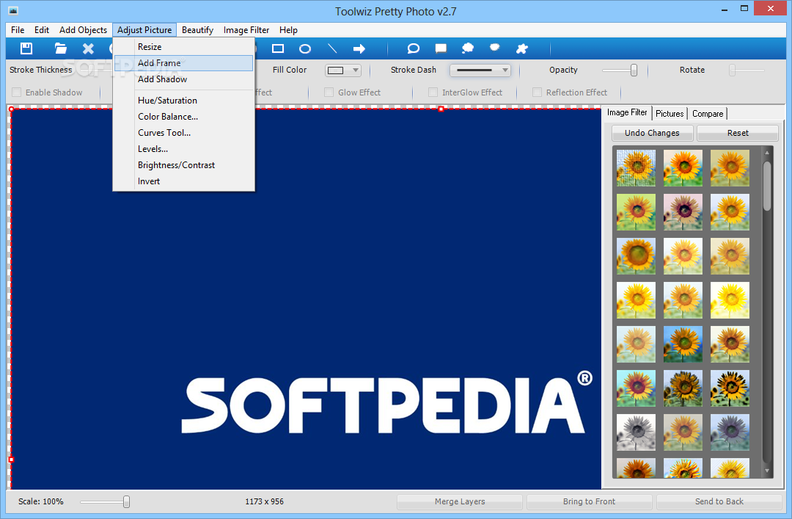Click the Opacity slider handle

click(634, 70)
